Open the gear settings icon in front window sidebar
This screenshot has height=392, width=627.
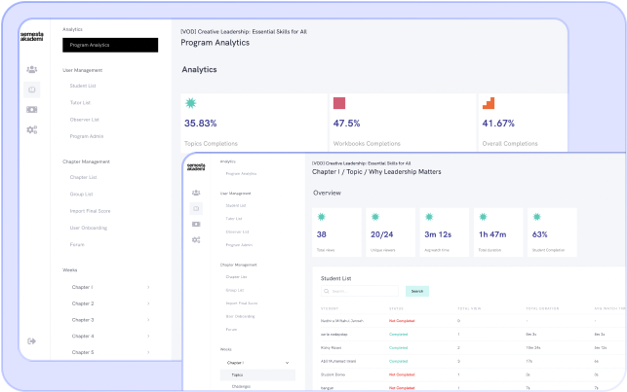tap(196, 239)
